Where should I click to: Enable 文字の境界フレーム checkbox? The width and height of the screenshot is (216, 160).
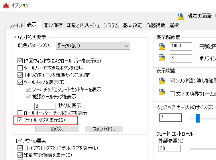[172, 94]
